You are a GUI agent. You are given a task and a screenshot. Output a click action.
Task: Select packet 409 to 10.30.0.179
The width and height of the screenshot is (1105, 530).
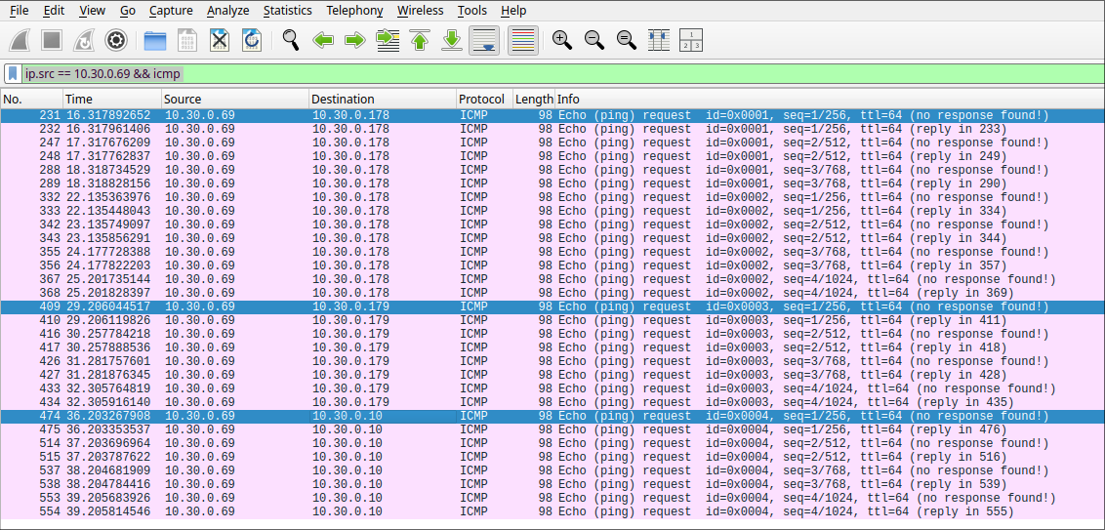552,306
